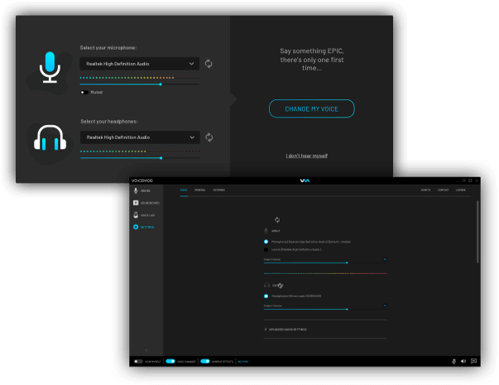This screenshot has height=385, width=499.
Task: Toggle the Hear Myself switch in status bar
Action: click(x=138, y=362)
